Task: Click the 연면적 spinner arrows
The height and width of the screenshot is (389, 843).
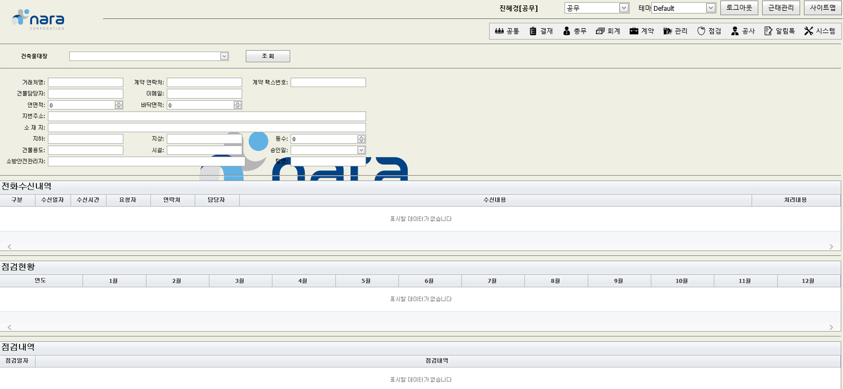Action: point(119,105)
